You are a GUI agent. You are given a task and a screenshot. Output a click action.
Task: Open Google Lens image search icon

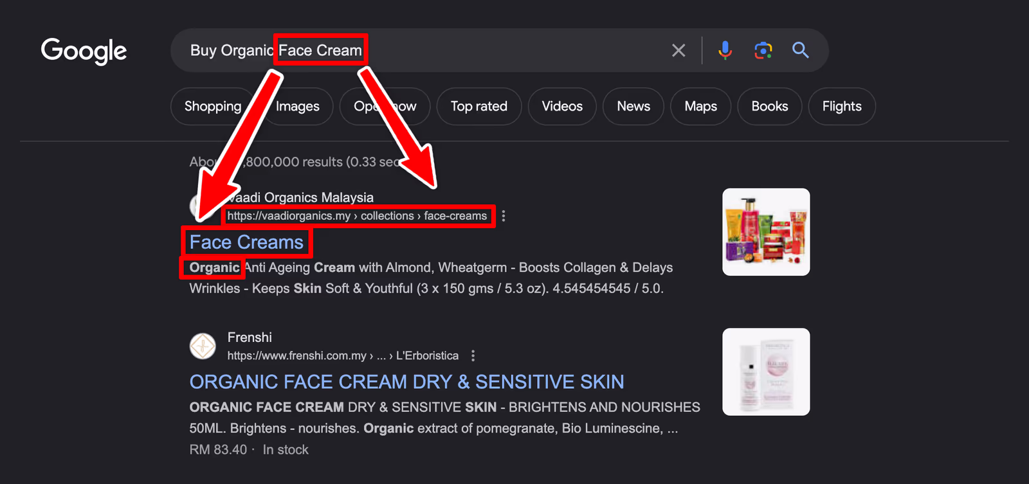(x=763, y=50)
